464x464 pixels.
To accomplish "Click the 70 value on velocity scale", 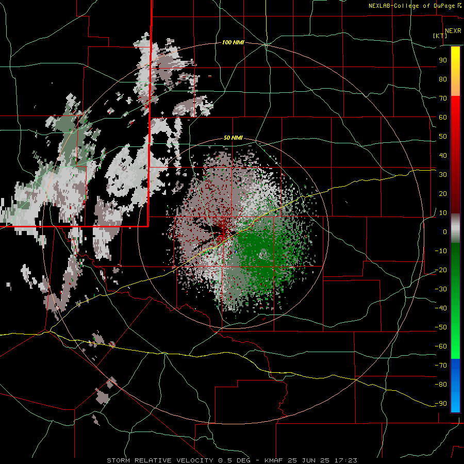I will pos(443,98).
